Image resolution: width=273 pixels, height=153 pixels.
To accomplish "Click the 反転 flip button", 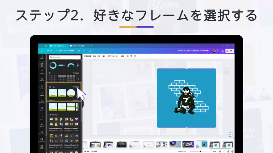I will 95,56.
